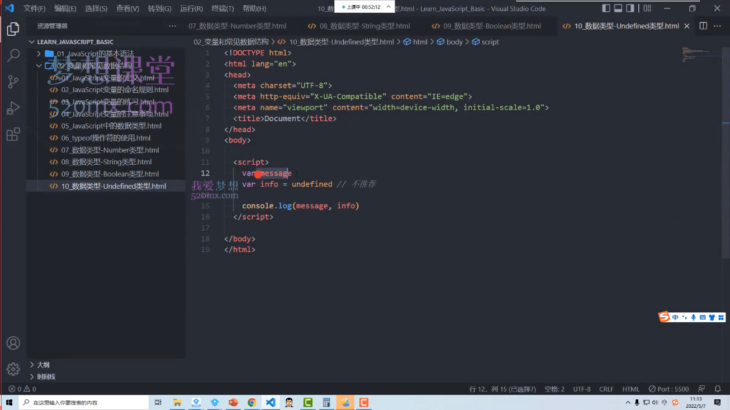Click the Task View taskbar button
This screenshot has width=730, height=410.
coord(158,402)
